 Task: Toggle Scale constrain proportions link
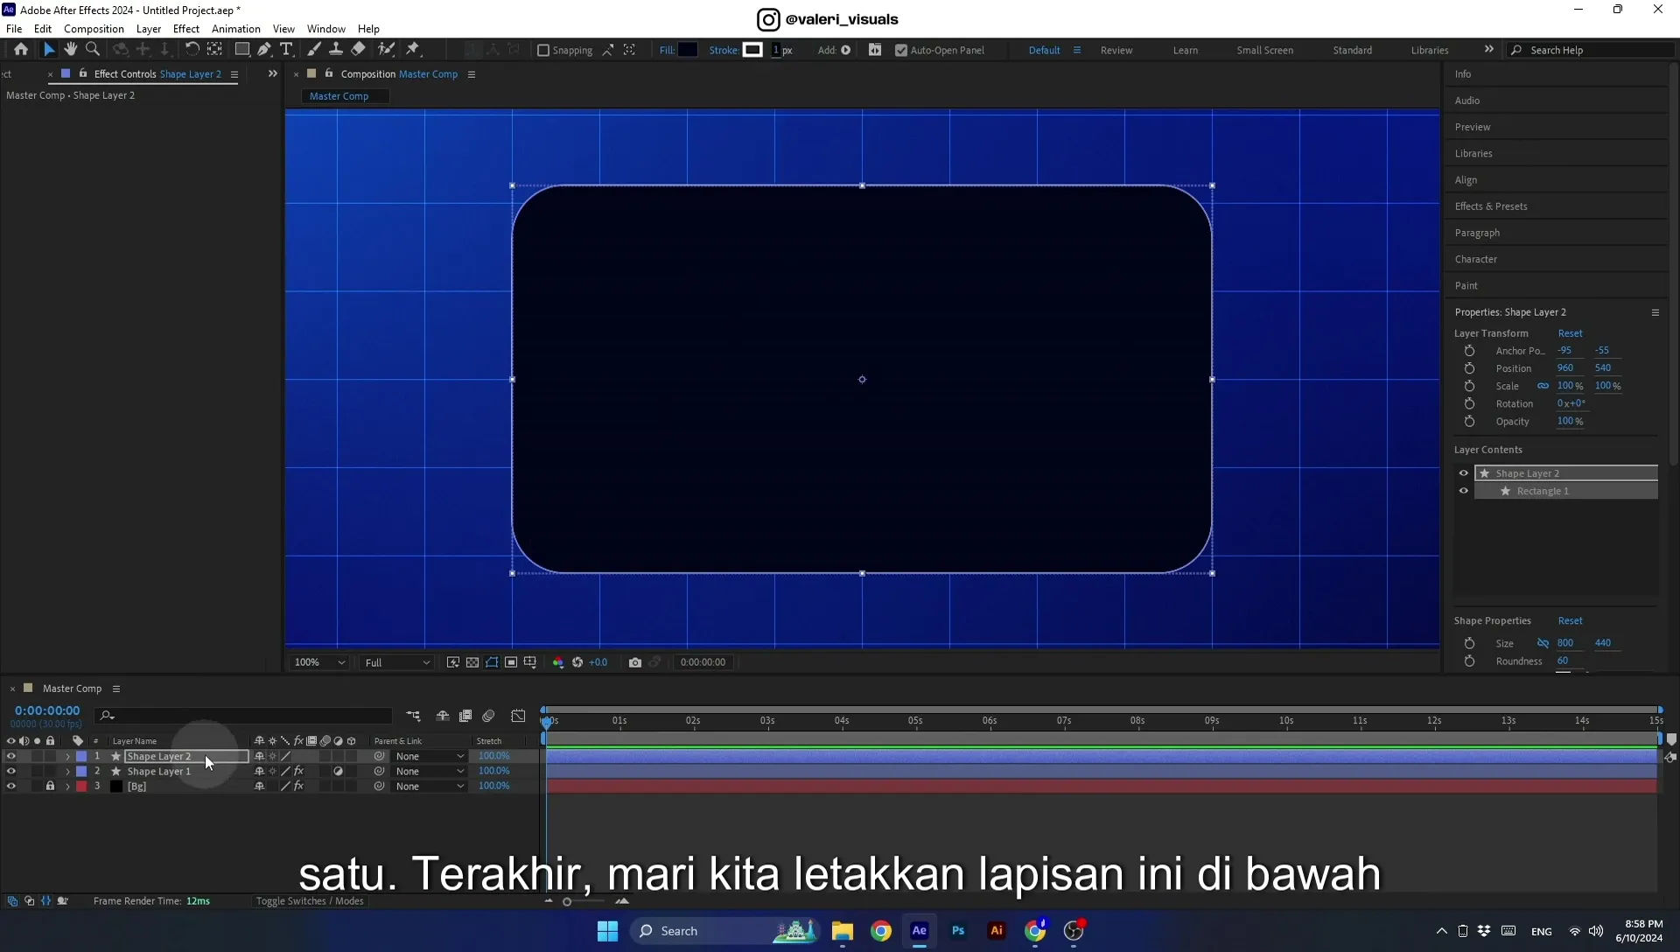(1543, 386)
